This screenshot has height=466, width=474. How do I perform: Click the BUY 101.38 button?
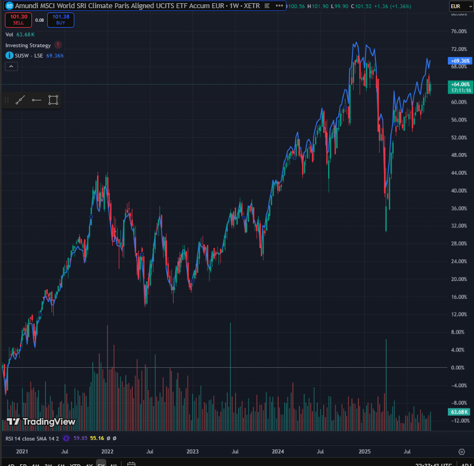(x=61, y=20)
